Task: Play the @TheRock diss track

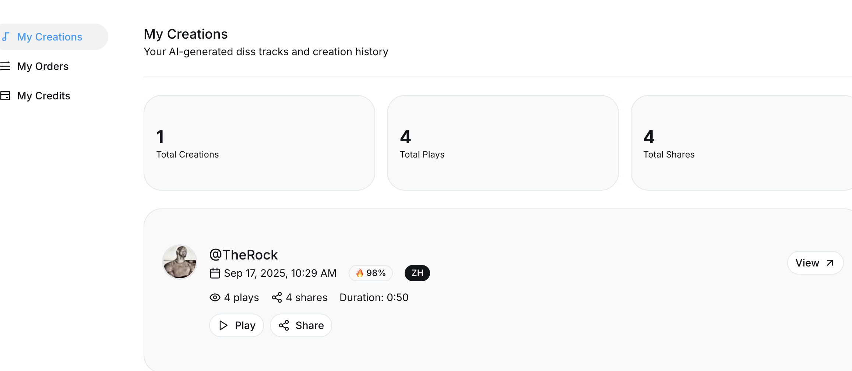Action: pyautogui.click(x=237, y=325)
